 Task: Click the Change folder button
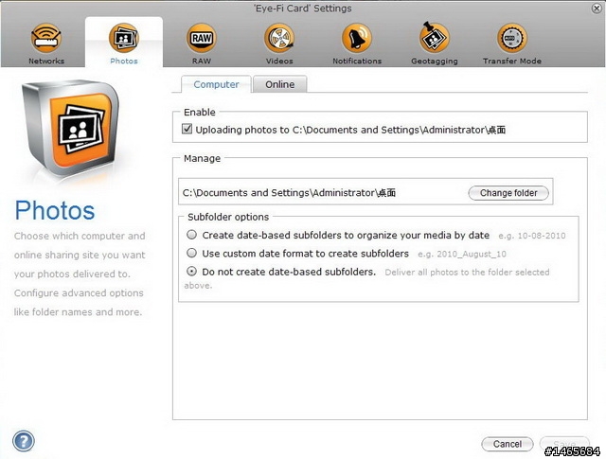(508, 193)
